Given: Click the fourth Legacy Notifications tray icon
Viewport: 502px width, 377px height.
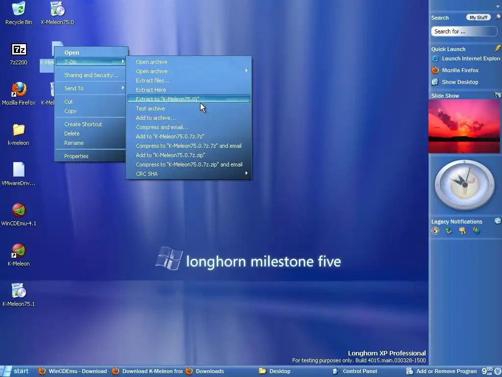Looking at the screenshot, I should pos(477,231).
